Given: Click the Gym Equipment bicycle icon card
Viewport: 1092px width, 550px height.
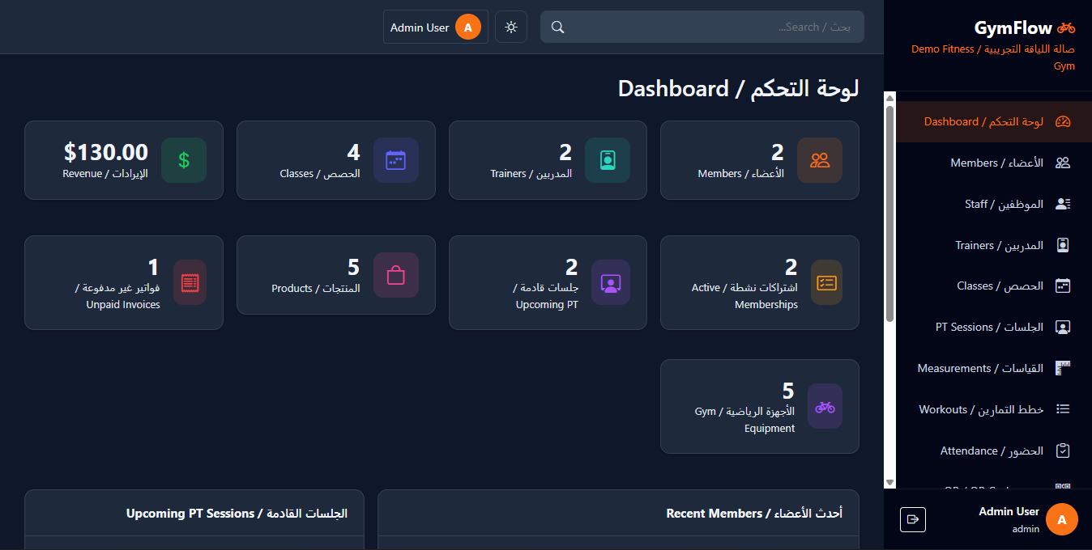Looking at the screenshot, I should coord(825,406).
